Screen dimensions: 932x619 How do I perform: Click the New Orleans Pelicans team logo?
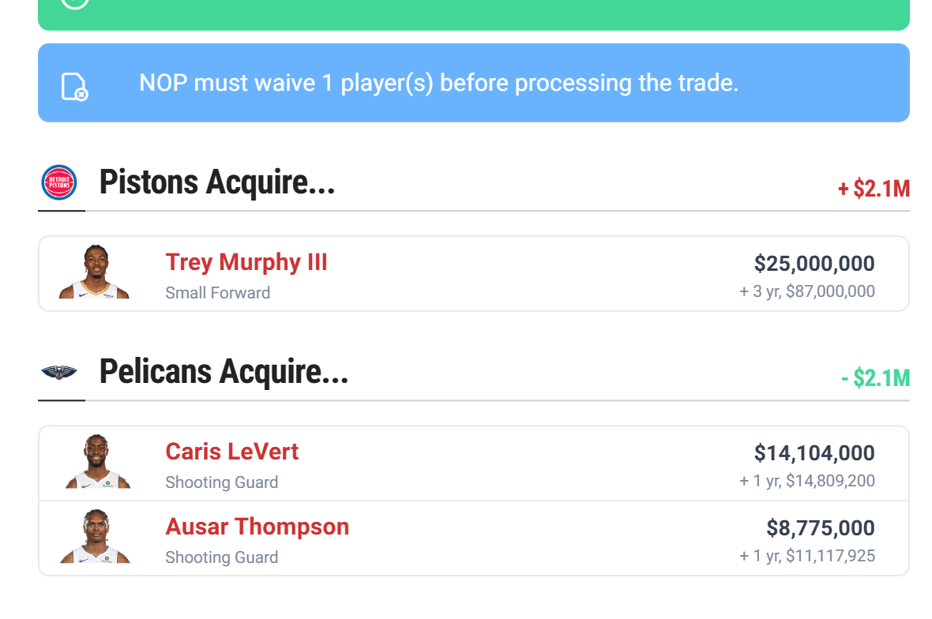[59, 372]
